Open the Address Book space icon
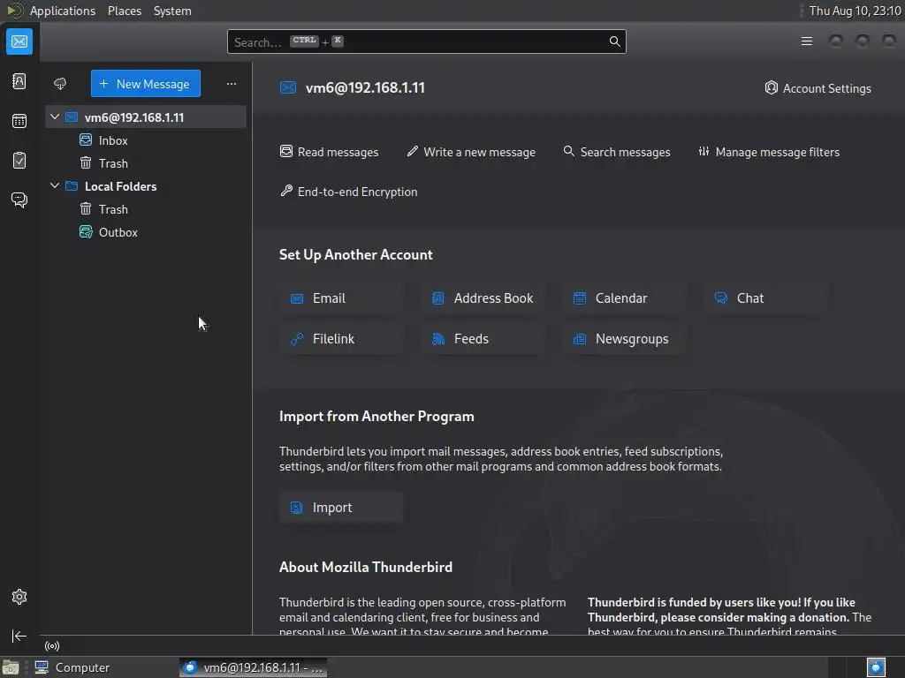This screenshot has width=905, height=678. click(x=19, y=81)
